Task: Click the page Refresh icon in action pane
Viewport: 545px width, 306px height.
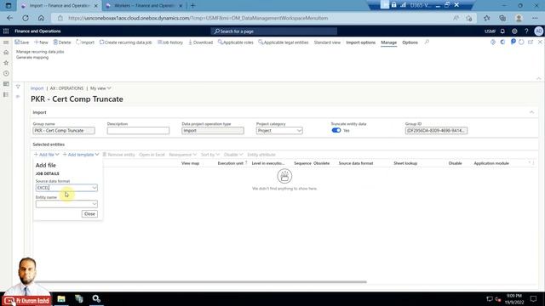Action: (521, 42)
